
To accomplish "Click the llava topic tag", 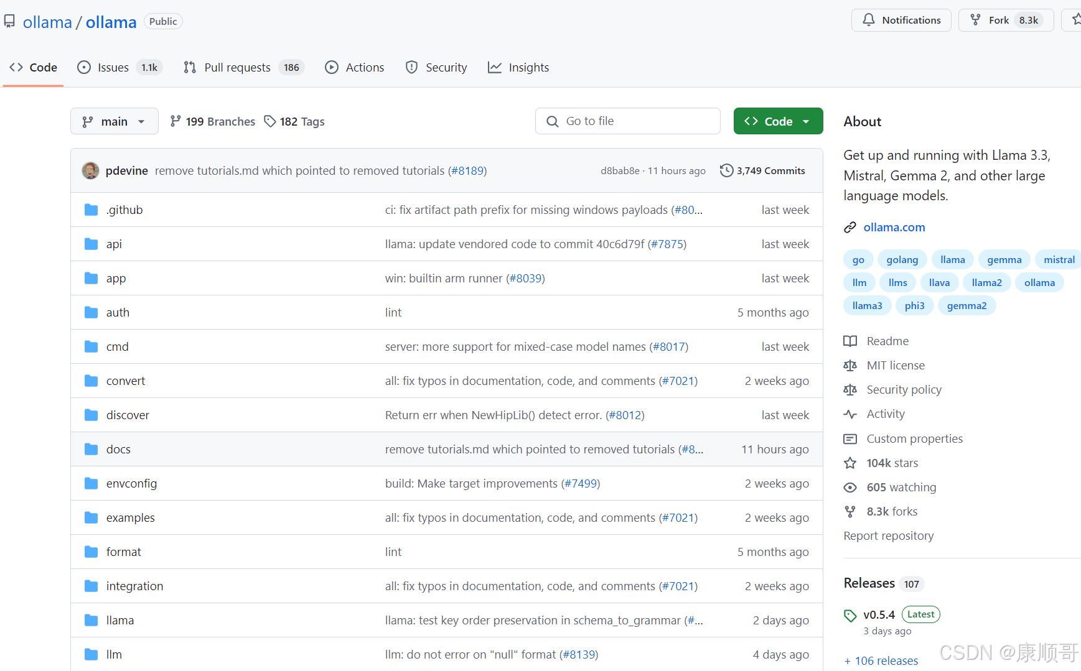I will click(x=939, y=283).
